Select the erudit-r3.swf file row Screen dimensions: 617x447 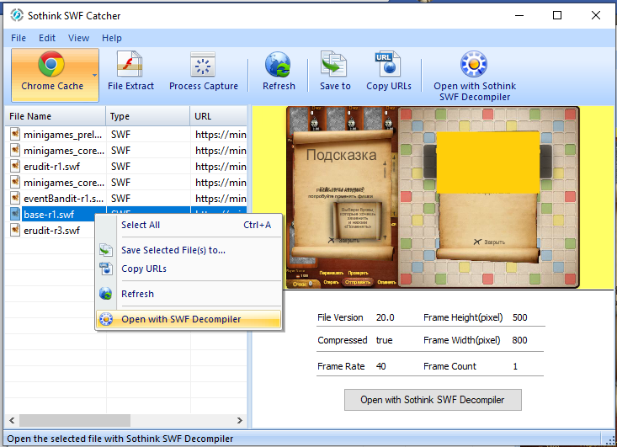click(x=51, y=231)
